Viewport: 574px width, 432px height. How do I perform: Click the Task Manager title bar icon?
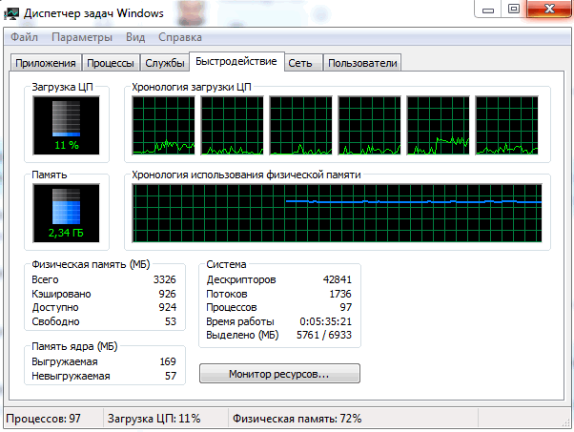point(11,13)
